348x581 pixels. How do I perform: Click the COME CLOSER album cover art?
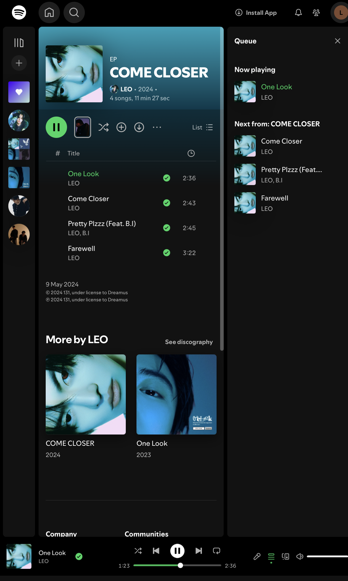pyautogui.click(x=74, y=74)
